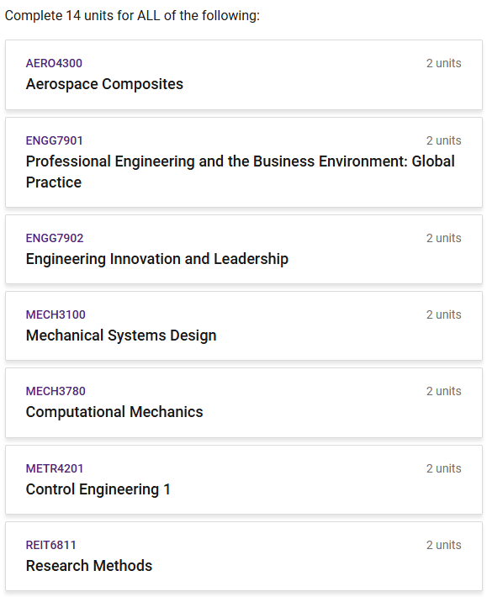The image size is (487, 597).
Task: Select Professional Engineering and the Business Environment title
Action: (241, 172)
